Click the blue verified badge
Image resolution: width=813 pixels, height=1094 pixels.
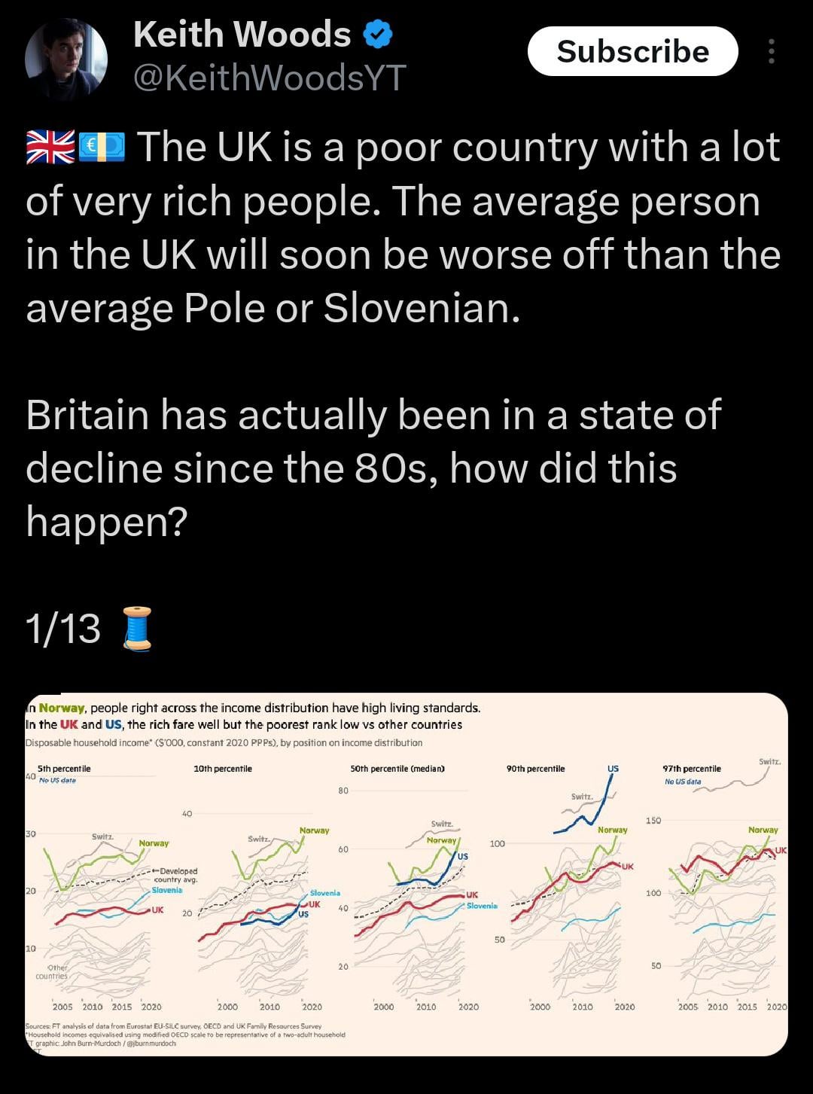coord(378,34)
